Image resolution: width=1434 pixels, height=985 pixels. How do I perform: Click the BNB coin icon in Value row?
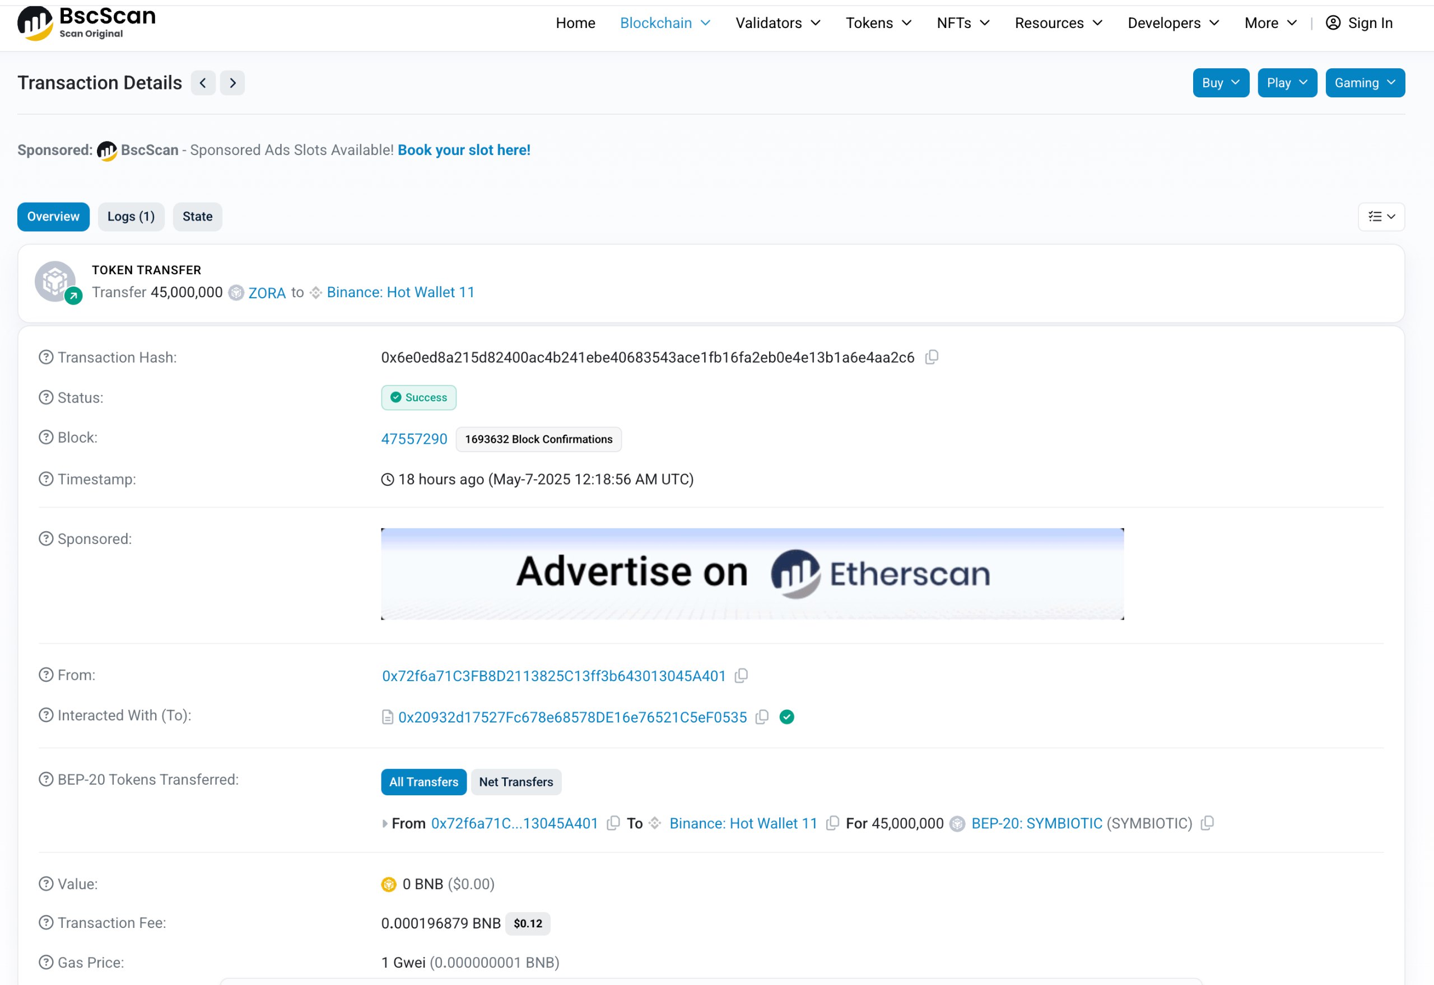[388, 884]
